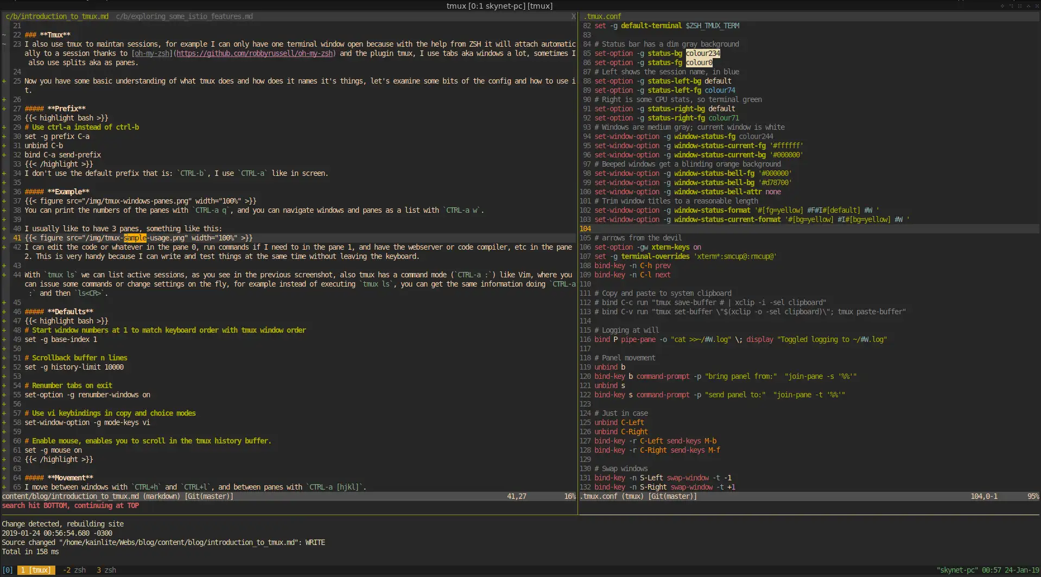Click 'Change detected, rebuilding site' in bottom pane

click(x=63, y=524)
